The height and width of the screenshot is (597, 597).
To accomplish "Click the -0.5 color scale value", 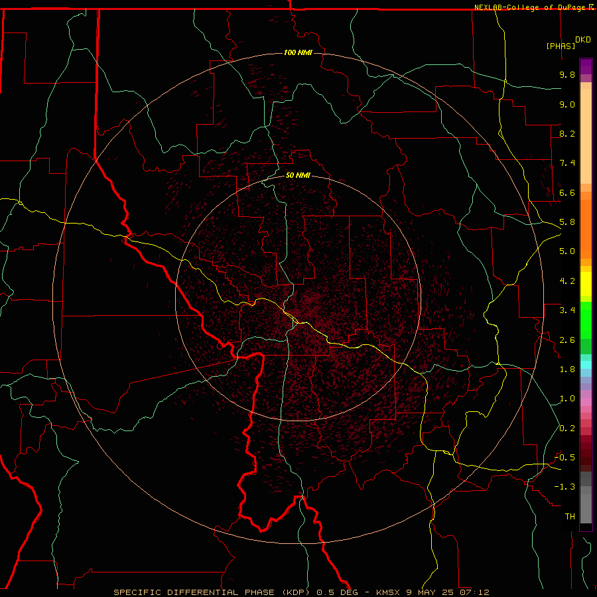I will pos(564,458).
